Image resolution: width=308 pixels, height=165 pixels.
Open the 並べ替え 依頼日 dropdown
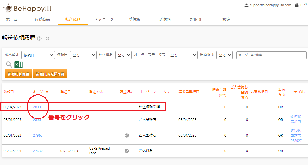coord(38,55)
